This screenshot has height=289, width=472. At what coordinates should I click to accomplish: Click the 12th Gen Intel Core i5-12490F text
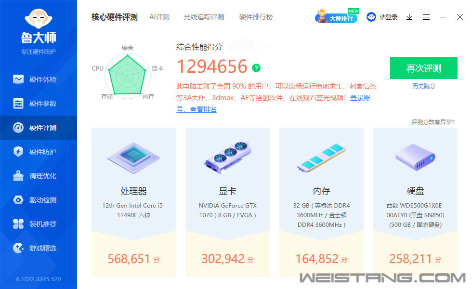[x=134, y=210]
